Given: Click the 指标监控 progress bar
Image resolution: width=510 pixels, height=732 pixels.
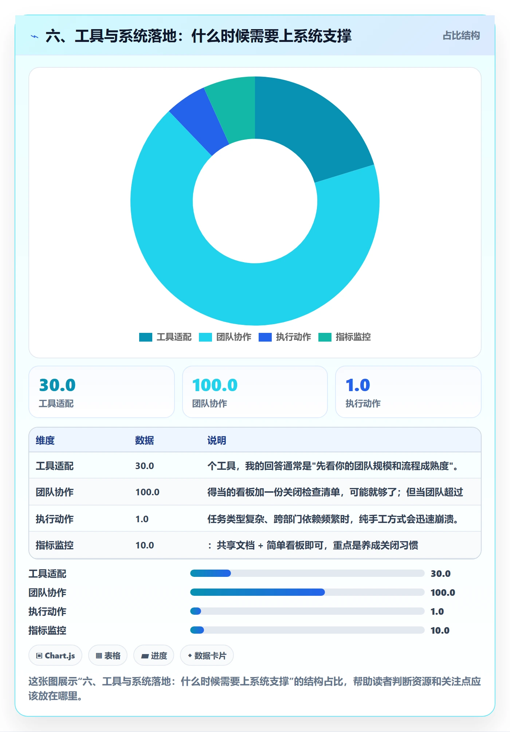Looking at the screenshot, I should tap(307, 630).
